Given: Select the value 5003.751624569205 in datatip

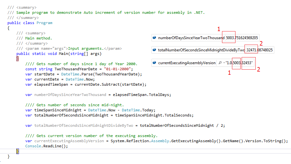Looking at the screenshot, I should [242, 38].
